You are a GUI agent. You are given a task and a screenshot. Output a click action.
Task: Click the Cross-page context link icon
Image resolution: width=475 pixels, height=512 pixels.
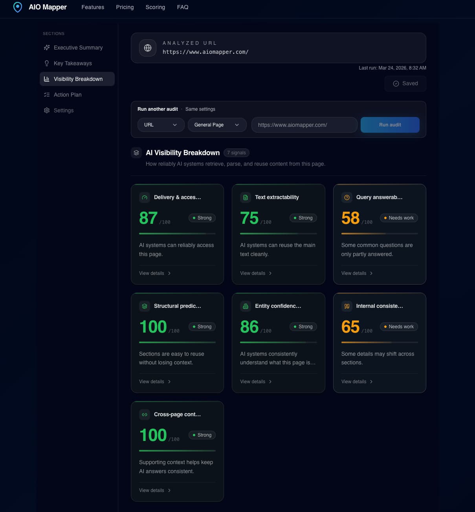(x=145, y=414)
